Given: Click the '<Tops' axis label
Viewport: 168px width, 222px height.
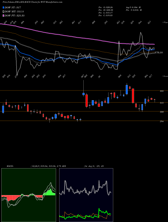Looking at the screenshot, I should click(165, 22).
